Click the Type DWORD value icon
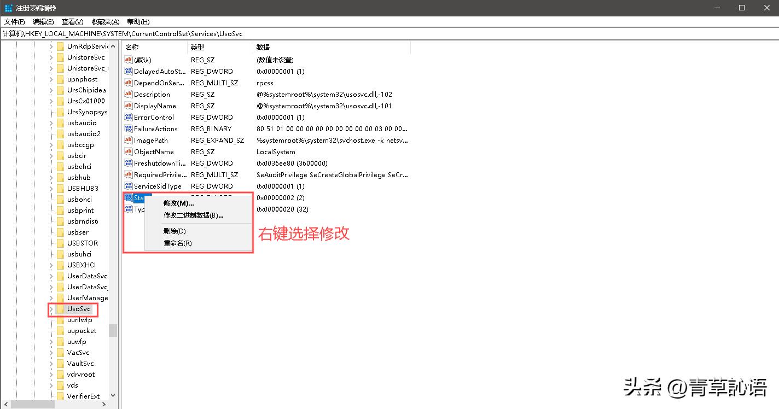This screenshot has width=779, height=409. (129, 209)
